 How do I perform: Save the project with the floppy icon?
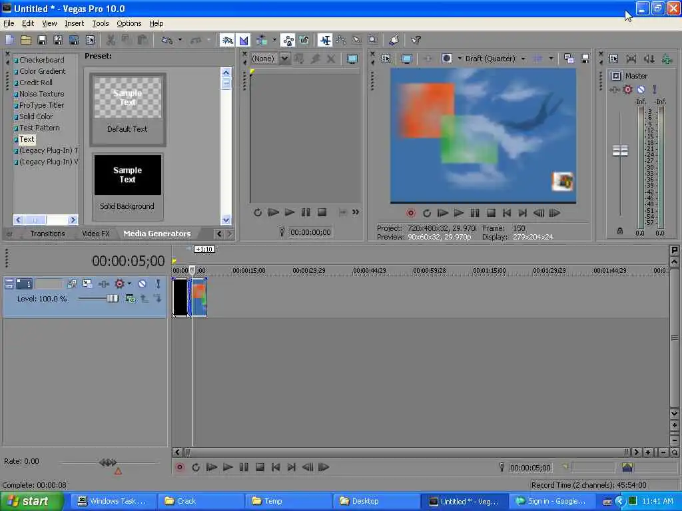42,40
